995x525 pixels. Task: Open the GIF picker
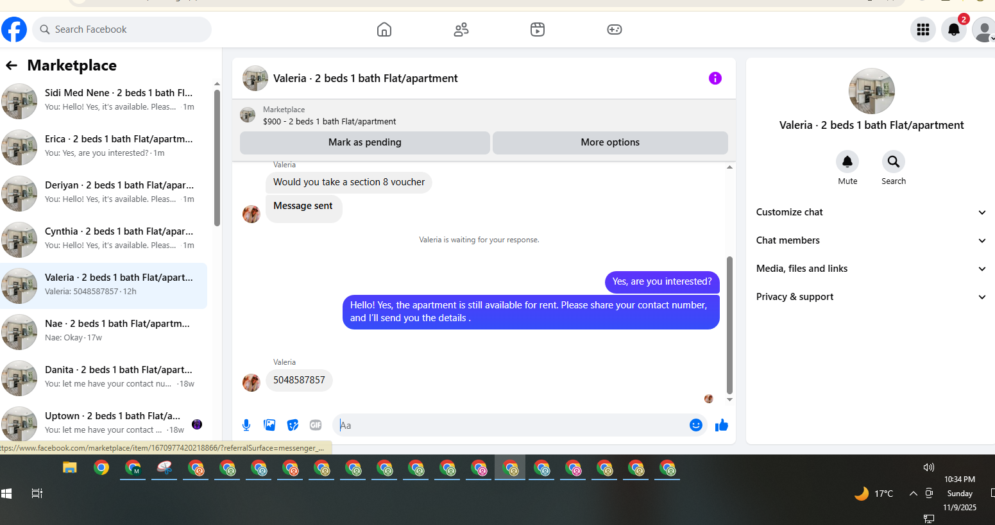(x=316, y=425)
